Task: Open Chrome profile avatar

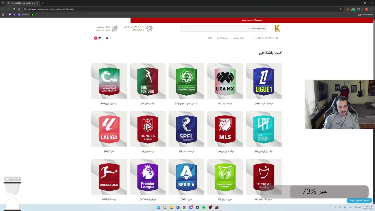Action: pyautogui.click(x=366, y=9)
